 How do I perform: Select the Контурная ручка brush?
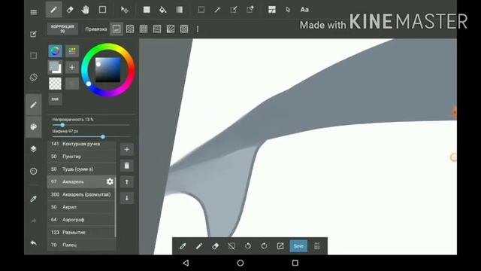coord(81,144)
